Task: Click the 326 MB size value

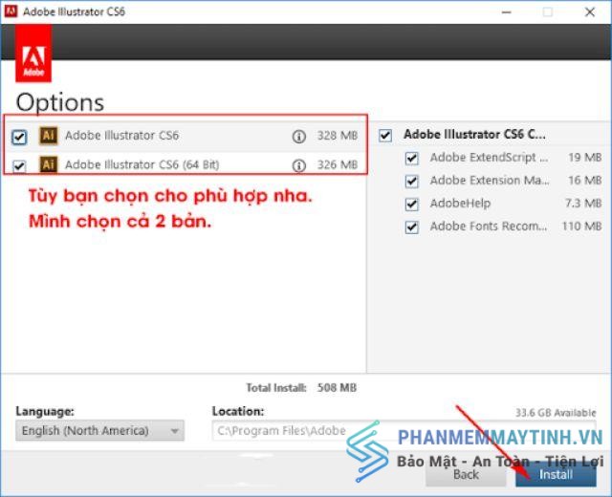Action: tap(338, 165)
